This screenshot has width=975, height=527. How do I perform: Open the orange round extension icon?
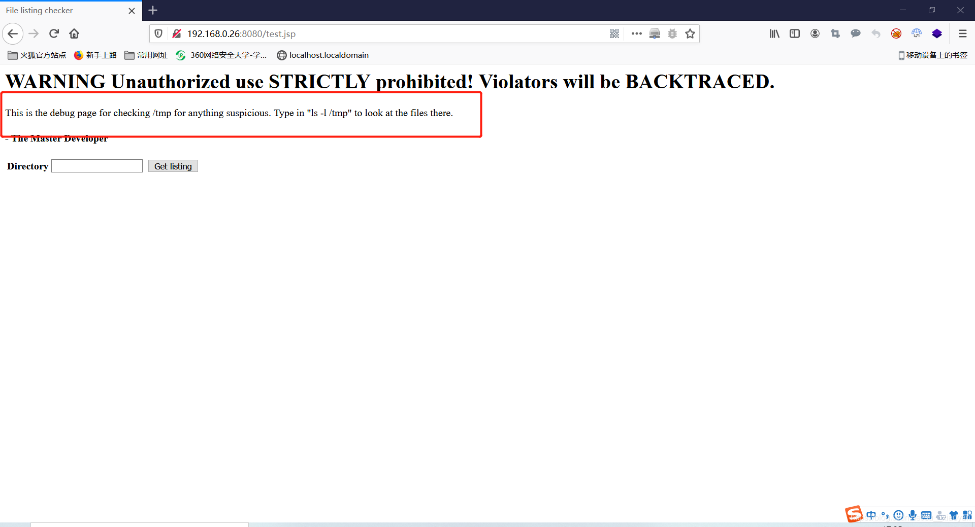[x=896, y=34]
